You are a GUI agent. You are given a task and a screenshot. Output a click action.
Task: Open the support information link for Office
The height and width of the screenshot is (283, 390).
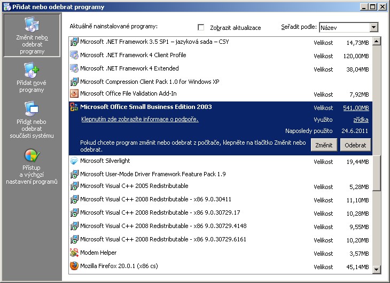(x=139, y=120)
